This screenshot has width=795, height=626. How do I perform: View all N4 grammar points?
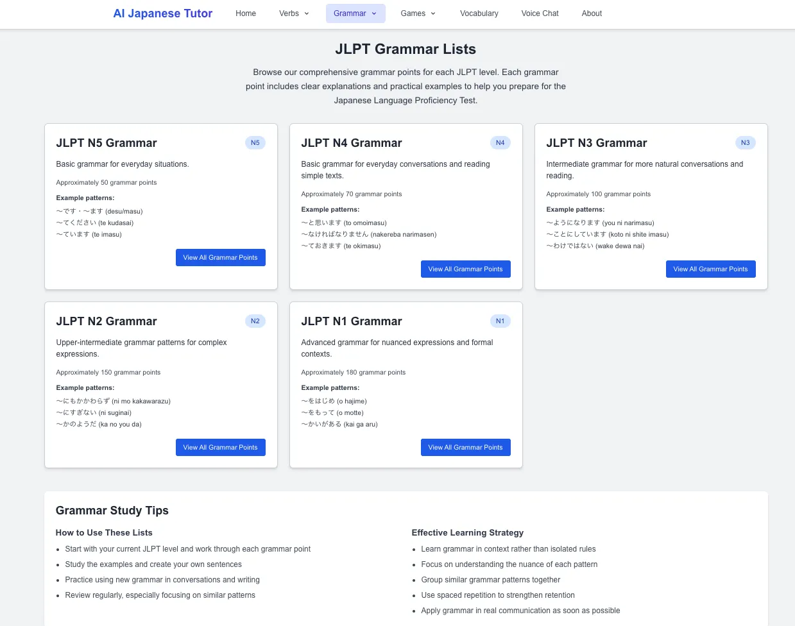coord(465,269)
